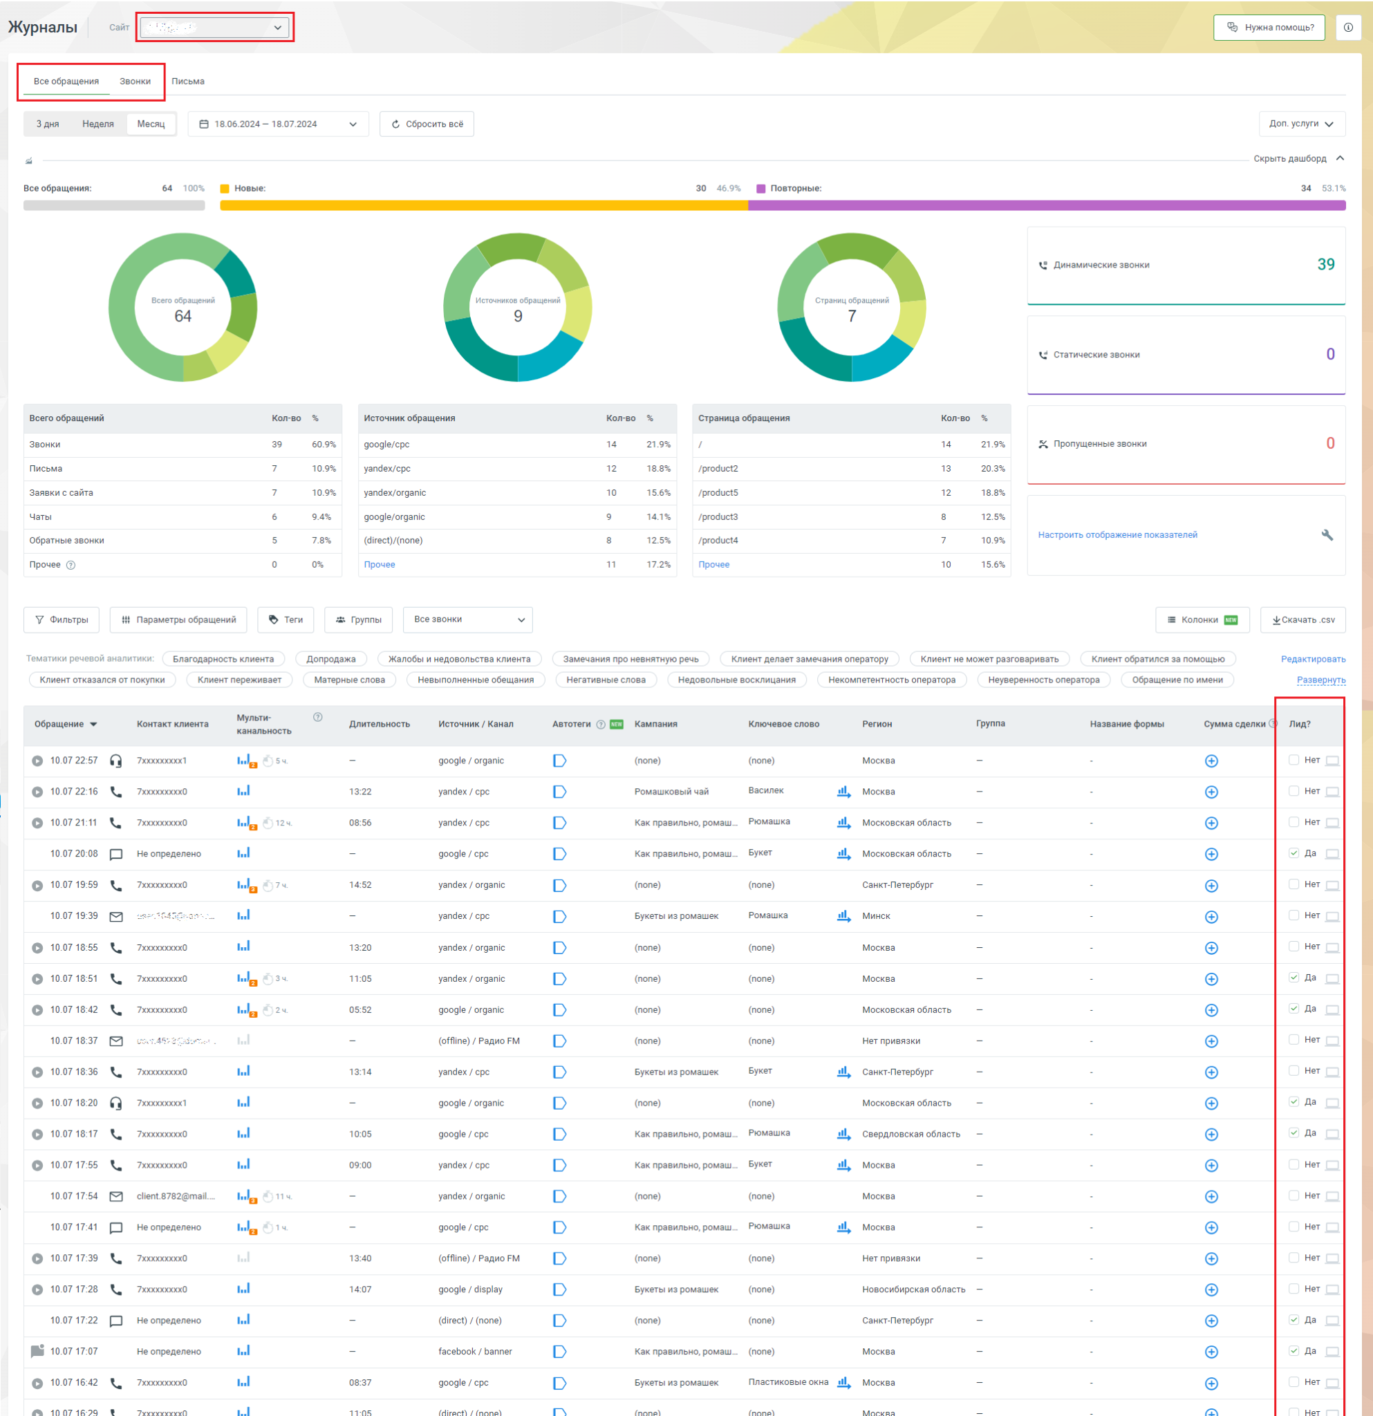Open Колонки column settings
The width and height of the screenshot is (1373, 1416).
[1202, 620]
